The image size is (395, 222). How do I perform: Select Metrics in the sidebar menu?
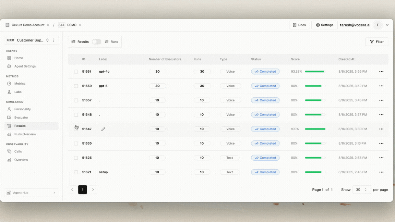click(20, 84)
